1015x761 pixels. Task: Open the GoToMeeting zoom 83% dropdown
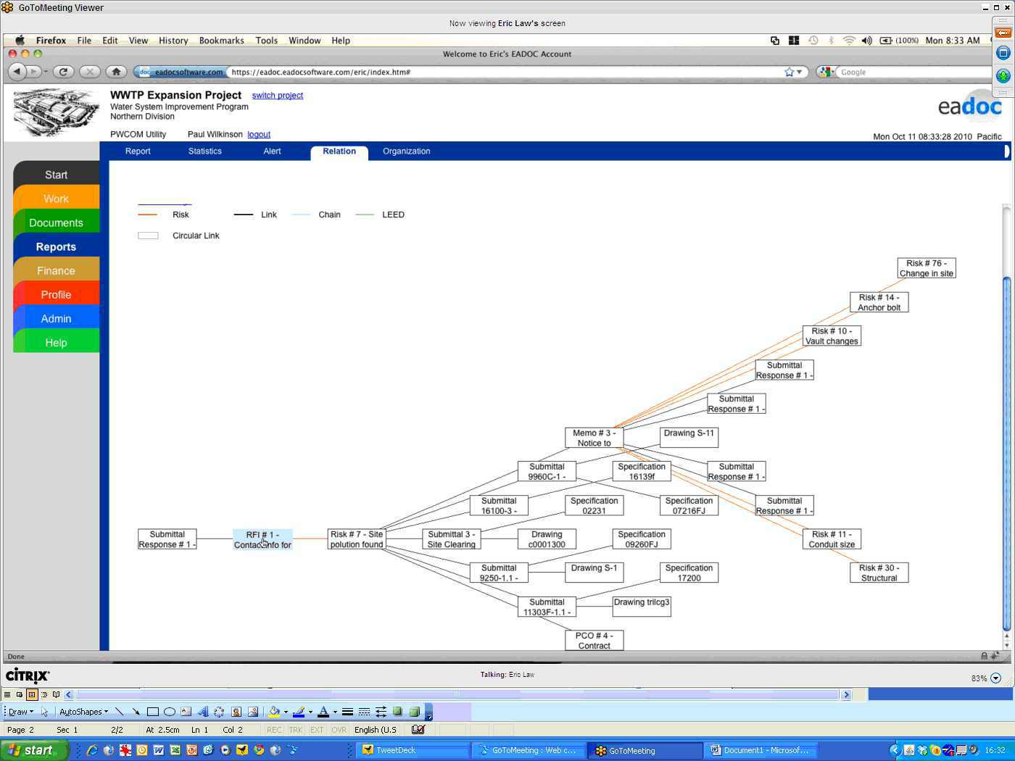coord(995,678)
